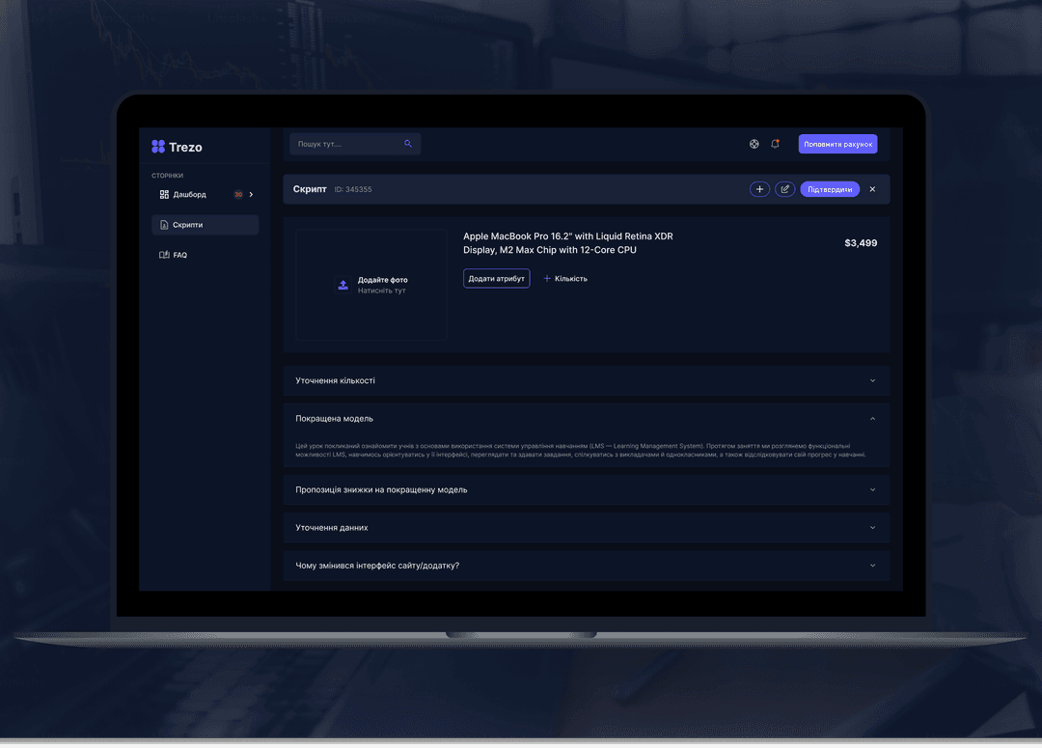Add quantity via '+ Кількість'
The width and height of the screenshot is (1042, 748).
[565, 278]
